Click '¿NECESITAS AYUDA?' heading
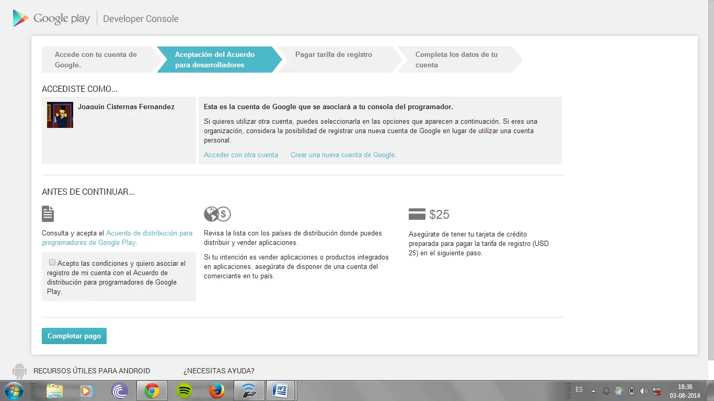 (x=219, y=371)
